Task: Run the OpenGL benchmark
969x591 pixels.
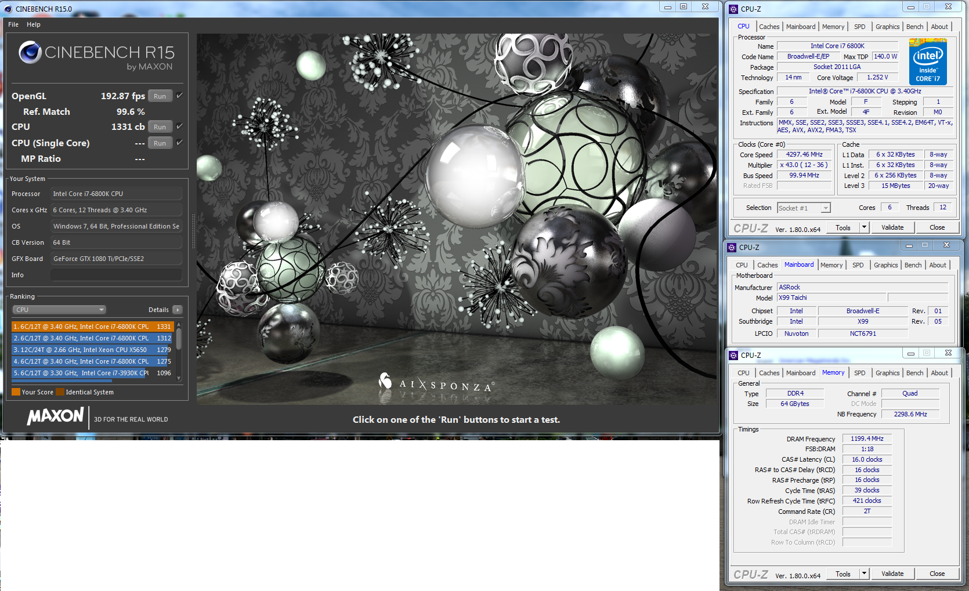Action: [x=160, y=96]
